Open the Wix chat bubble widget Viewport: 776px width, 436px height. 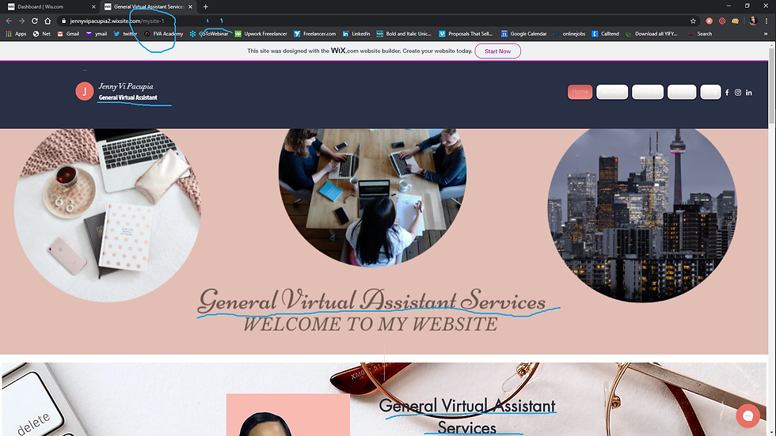coord(747,415)
